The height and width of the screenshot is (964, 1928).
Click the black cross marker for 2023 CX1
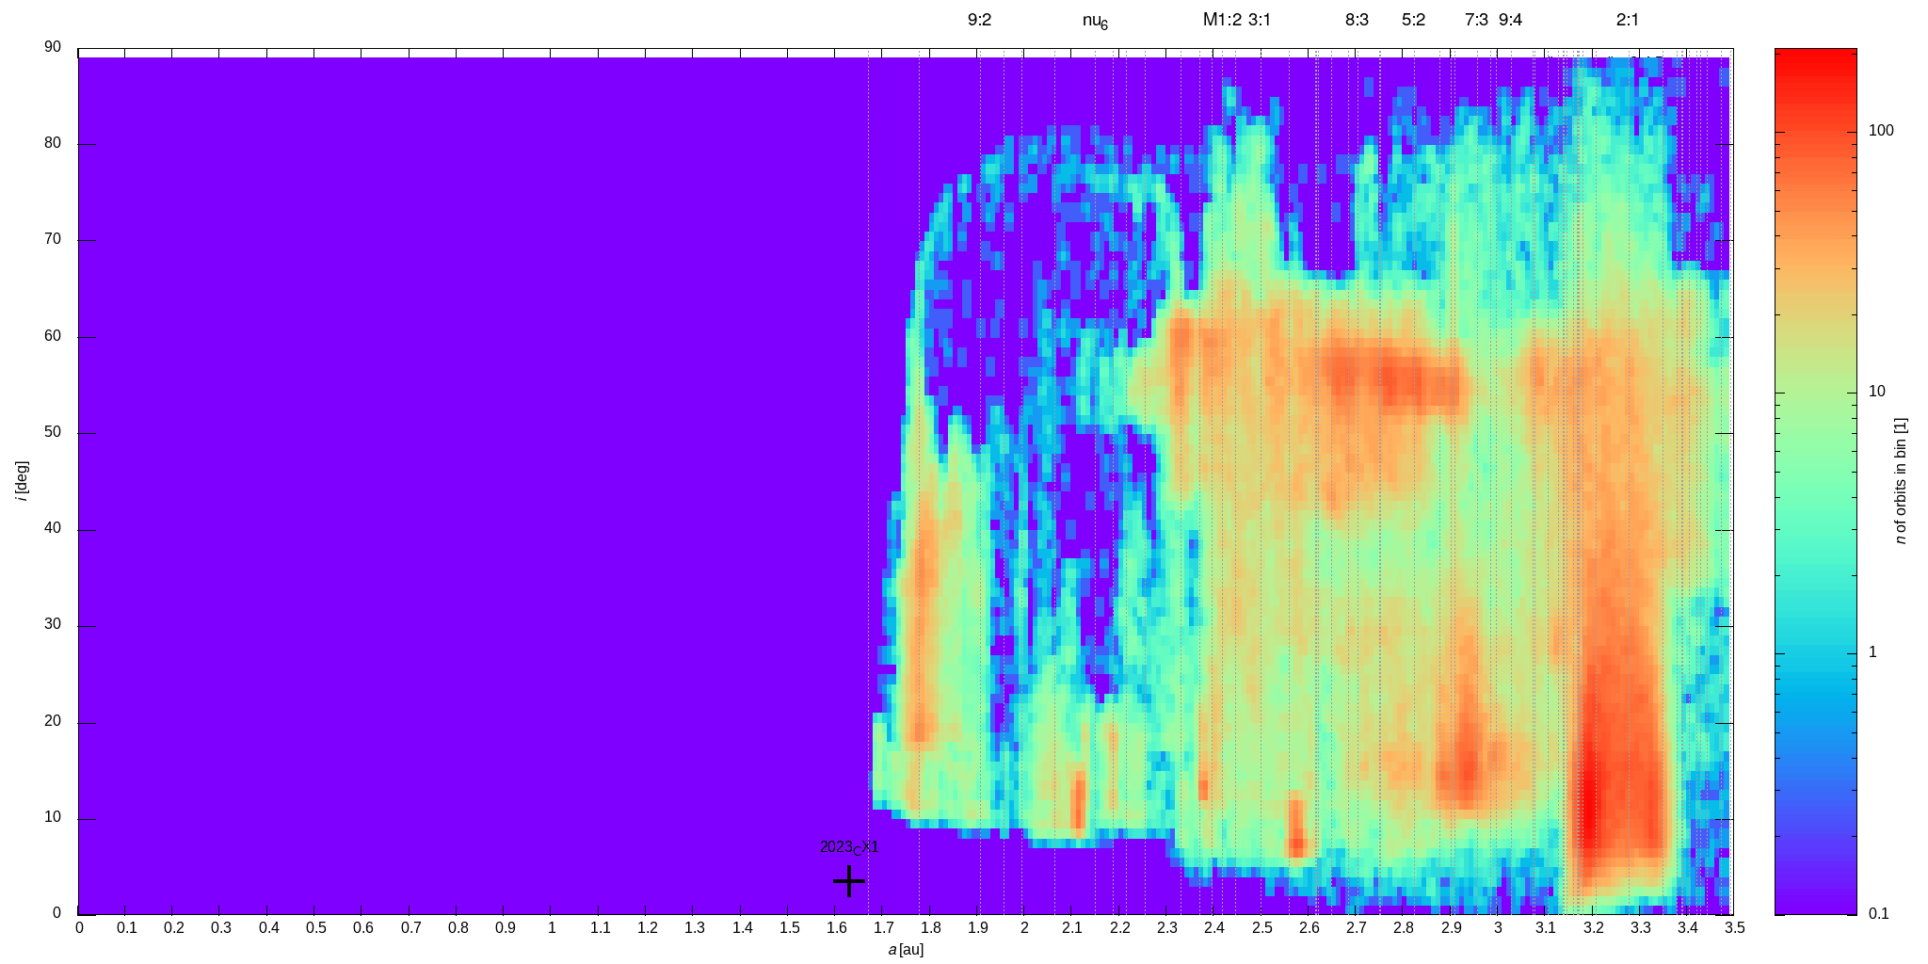coord(849,881)
